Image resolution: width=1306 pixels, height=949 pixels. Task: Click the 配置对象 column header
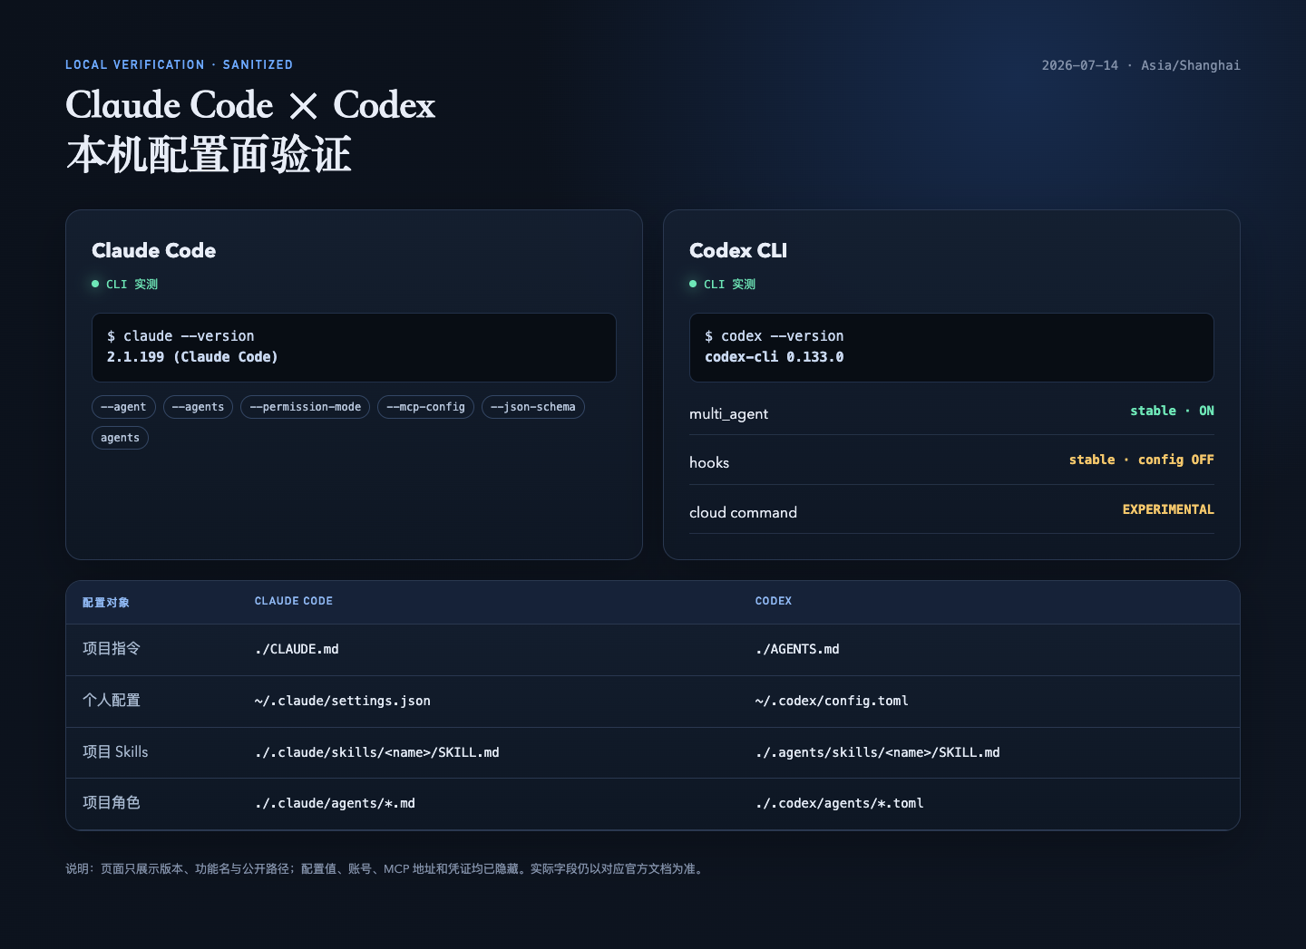[x=106, y=603]
